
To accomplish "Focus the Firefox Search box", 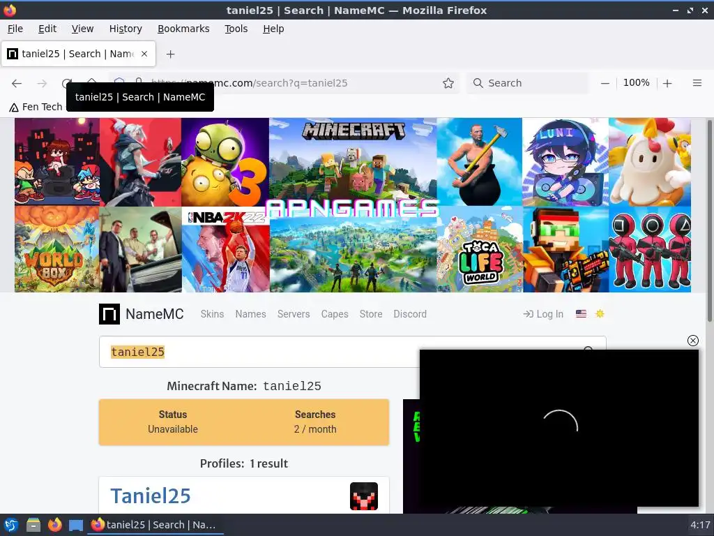I will [x=529, y=83].
